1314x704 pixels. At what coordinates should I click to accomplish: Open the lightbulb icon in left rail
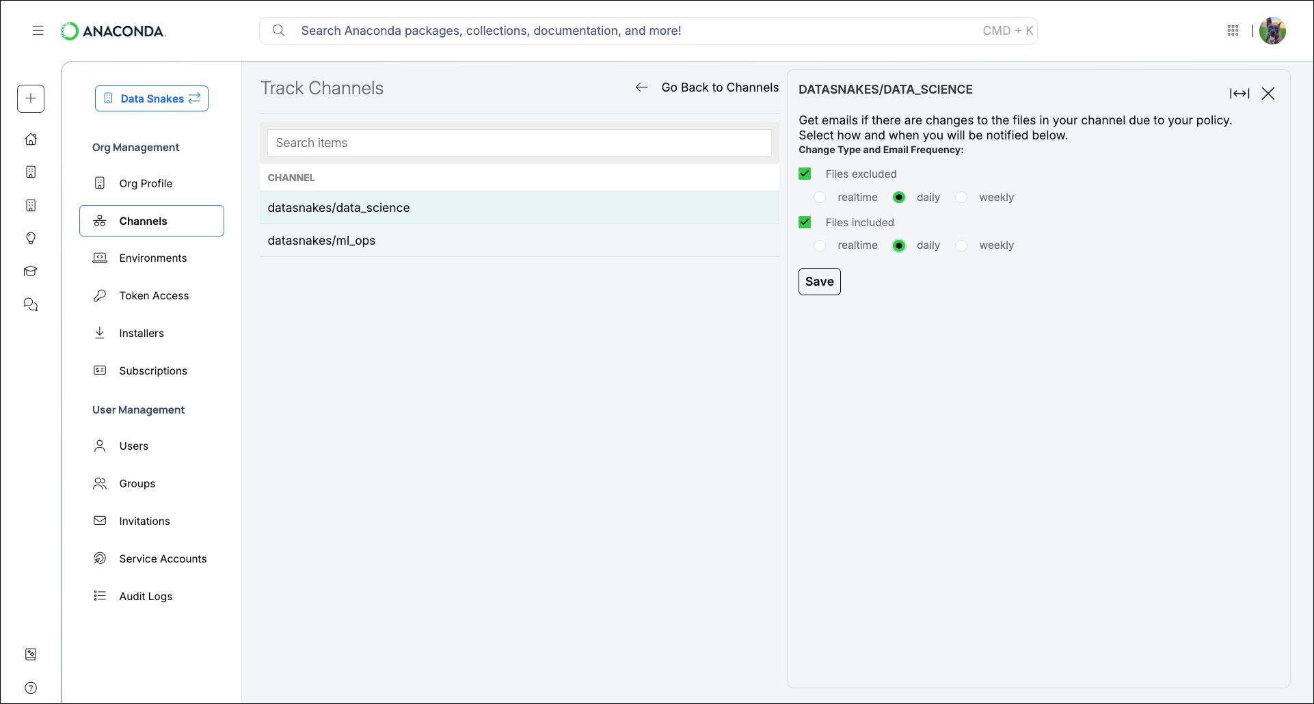(31, 239)
